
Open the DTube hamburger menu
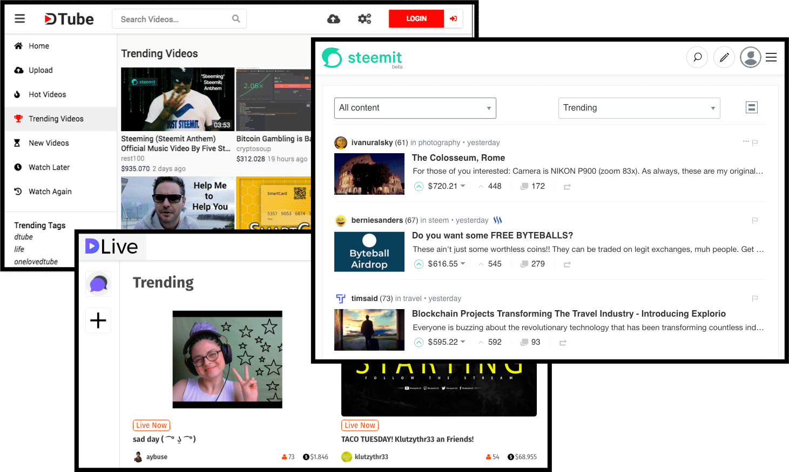coord(20,19)
